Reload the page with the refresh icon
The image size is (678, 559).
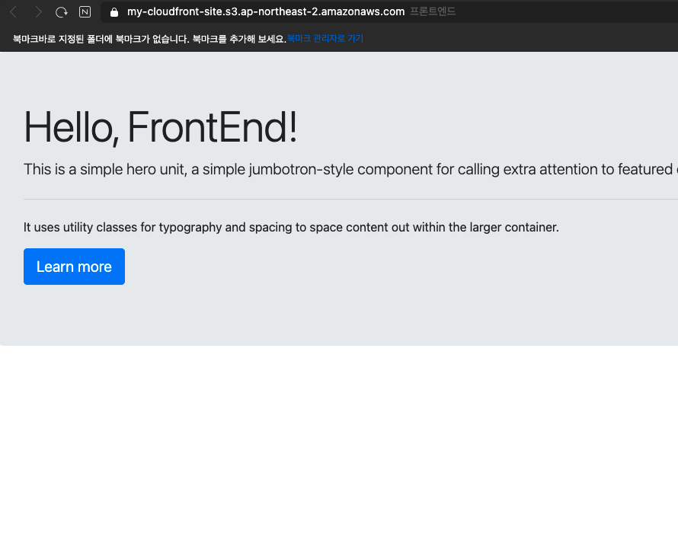[x=62, y=12]
